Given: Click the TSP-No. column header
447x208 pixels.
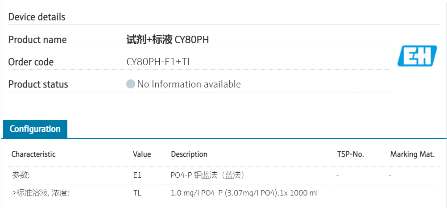Looking at the screenshot, I should (x=350, y=154).
